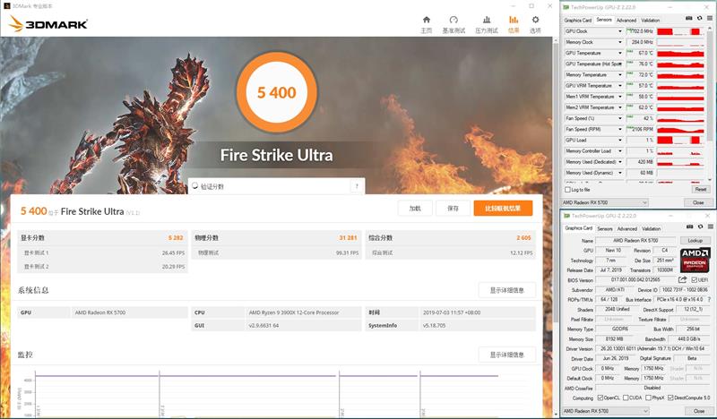
Task: Toggle the UEFI checkbox
Action: tap(694, 279)
